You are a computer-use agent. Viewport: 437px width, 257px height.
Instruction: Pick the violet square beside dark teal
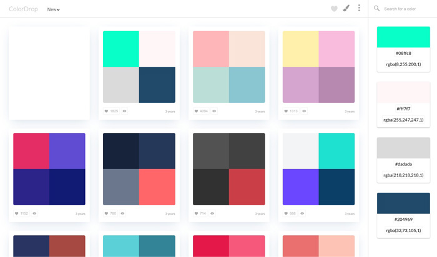pos(300,187)
